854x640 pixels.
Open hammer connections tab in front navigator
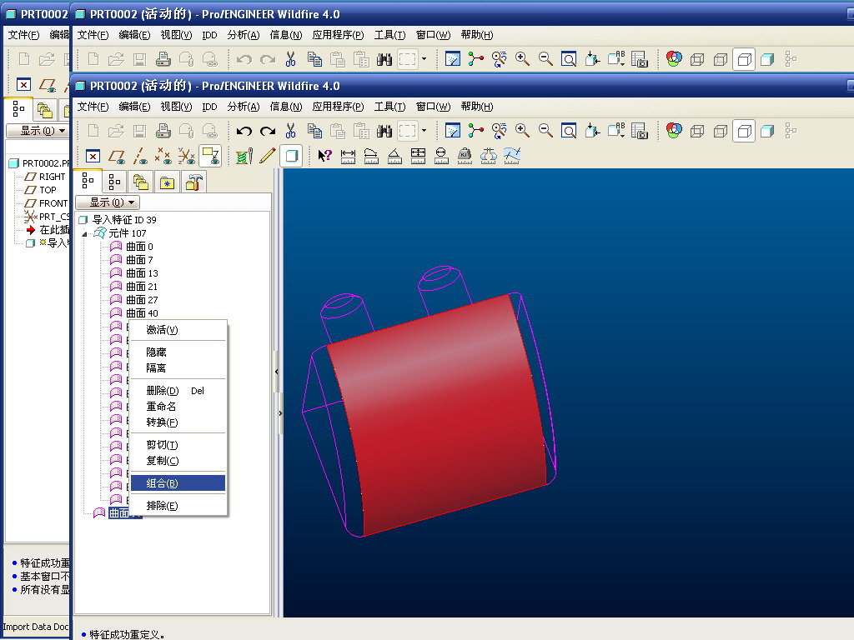tap(193, 182)
